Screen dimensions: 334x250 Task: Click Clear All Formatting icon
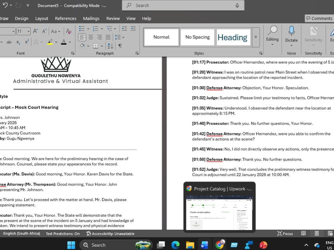coord(68,31)
